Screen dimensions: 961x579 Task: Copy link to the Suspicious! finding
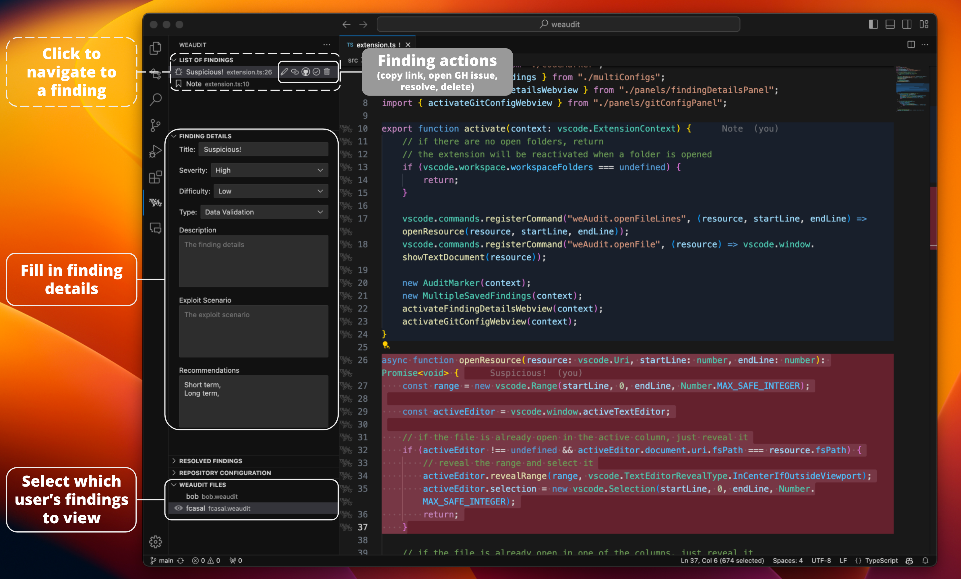point(295,72)
